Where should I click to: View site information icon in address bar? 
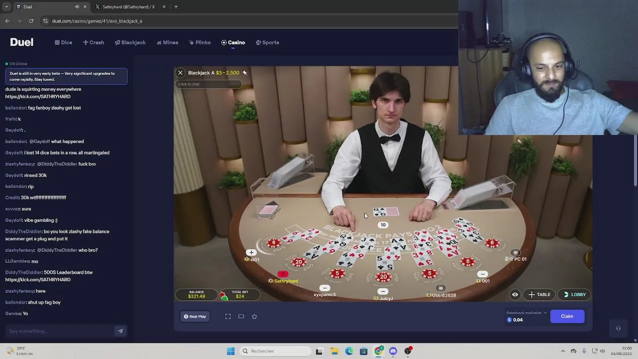point(45,21)
